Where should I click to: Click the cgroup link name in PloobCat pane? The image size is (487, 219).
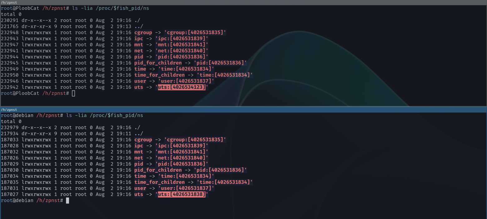pos(143,32)
